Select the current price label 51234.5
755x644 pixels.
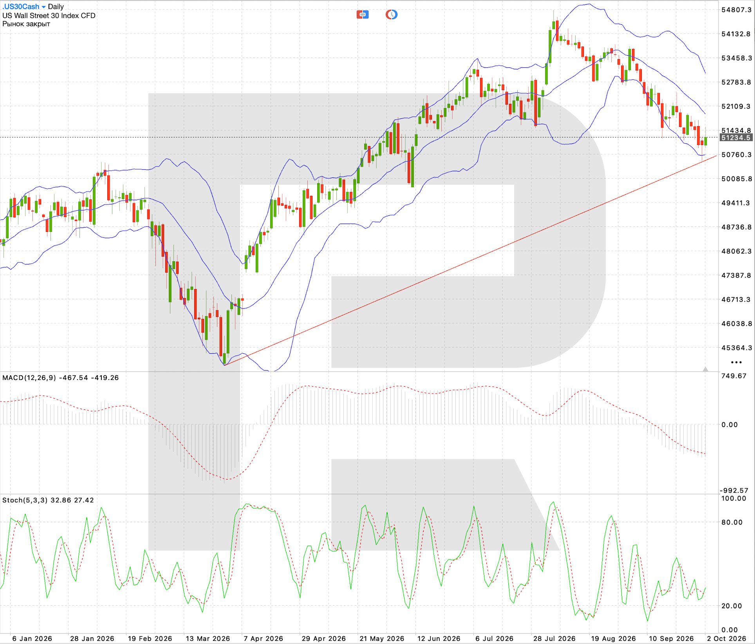pyautogui.click(x=736, y=137)
